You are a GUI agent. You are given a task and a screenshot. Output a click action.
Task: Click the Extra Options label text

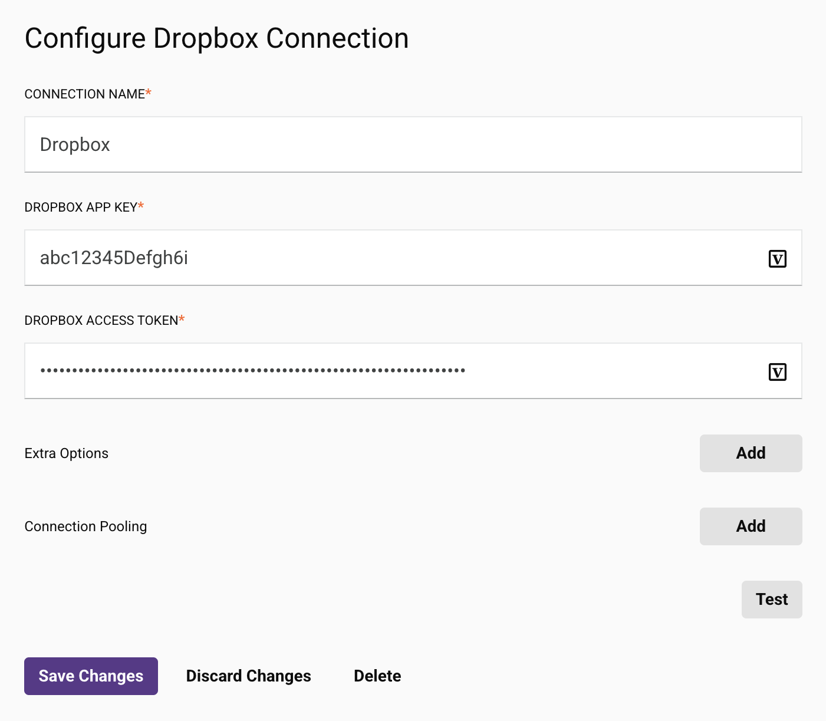click(x=67, y=453)
